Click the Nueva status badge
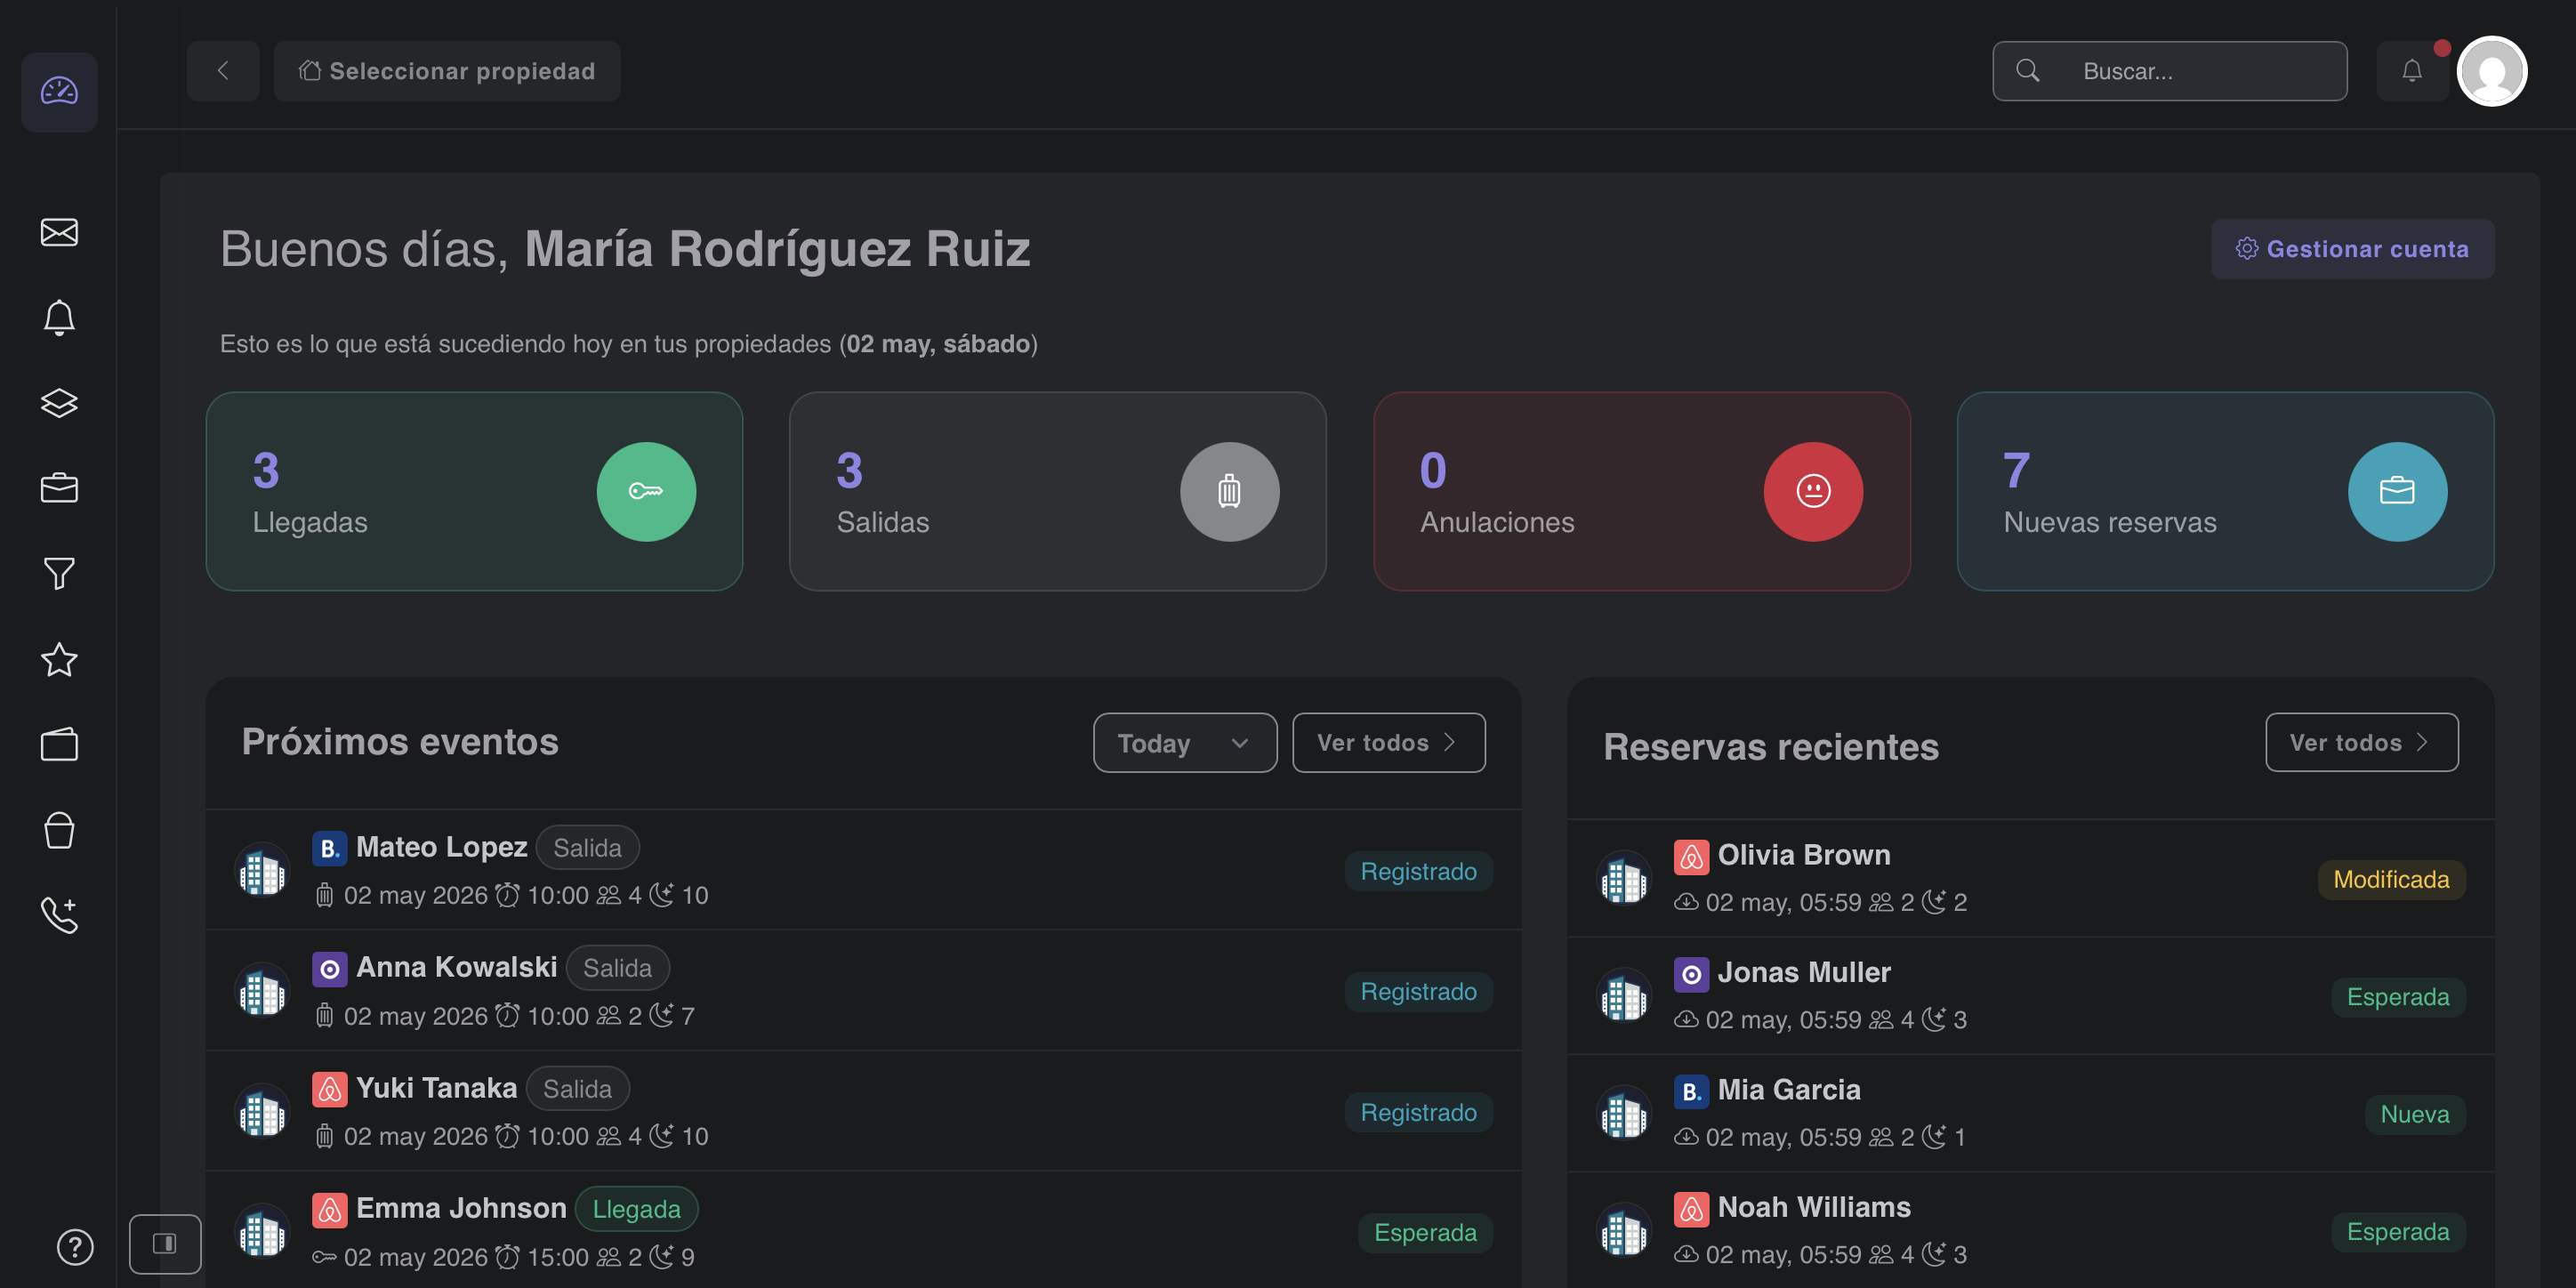The width and height of the screenshot is (2576, 1288). click(x=2415, y=1114)
